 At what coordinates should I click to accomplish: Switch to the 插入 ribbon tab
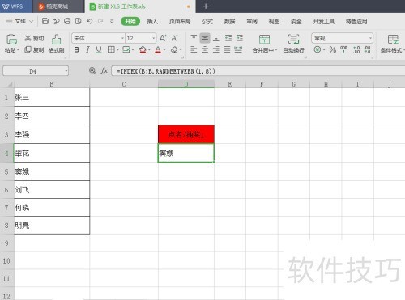click(152, 21)
